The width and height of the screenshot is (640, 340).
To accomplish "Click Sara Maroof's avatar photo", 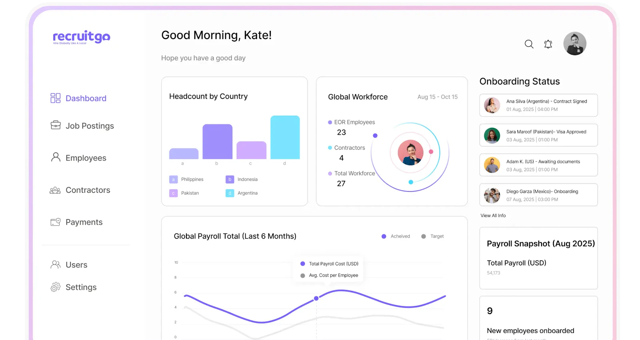I will point(492,136).
